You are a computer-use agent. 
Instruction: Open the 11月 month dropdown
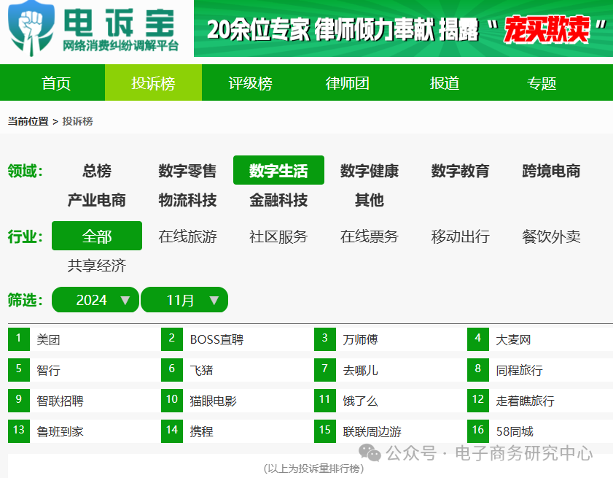(184, 299)
